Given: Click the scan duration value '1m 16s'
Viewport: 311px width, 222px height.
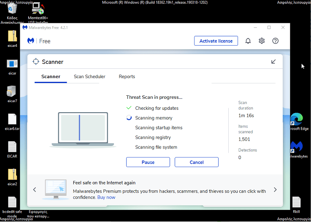Looking at the screenshot, I should (246, 116).
